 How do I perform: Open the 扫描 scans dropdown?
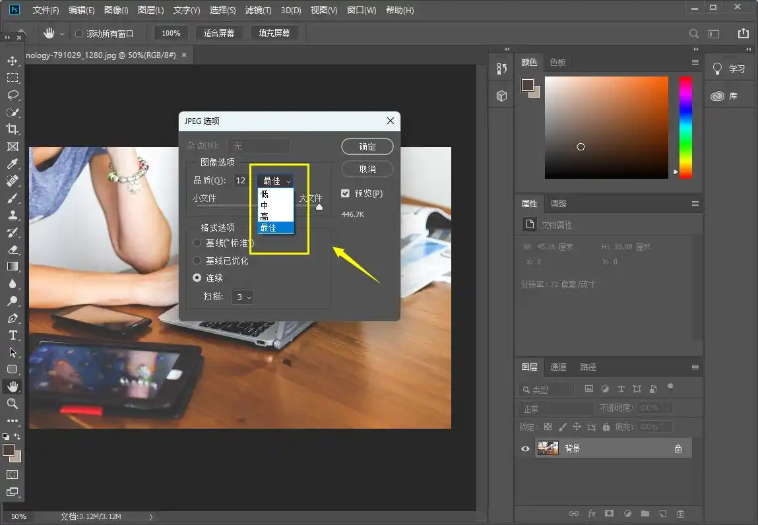pyautogui.click(x=243, y=297)
